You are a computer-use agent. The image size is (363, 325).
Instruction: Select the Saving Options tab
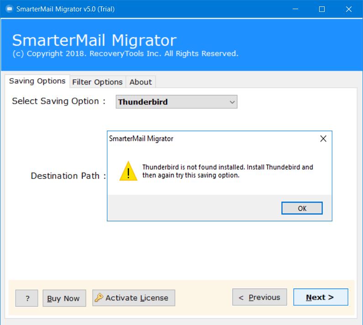click(37, 81)
